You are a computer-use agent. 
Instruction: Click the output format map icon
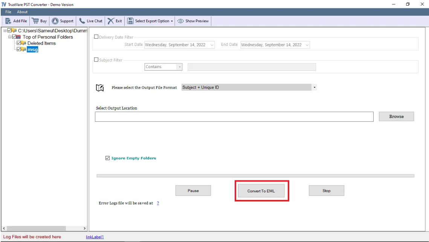(100, 88)
